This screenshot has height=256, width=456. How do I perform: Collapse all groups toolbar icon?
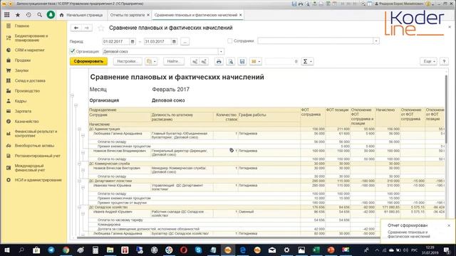[204, 62]
